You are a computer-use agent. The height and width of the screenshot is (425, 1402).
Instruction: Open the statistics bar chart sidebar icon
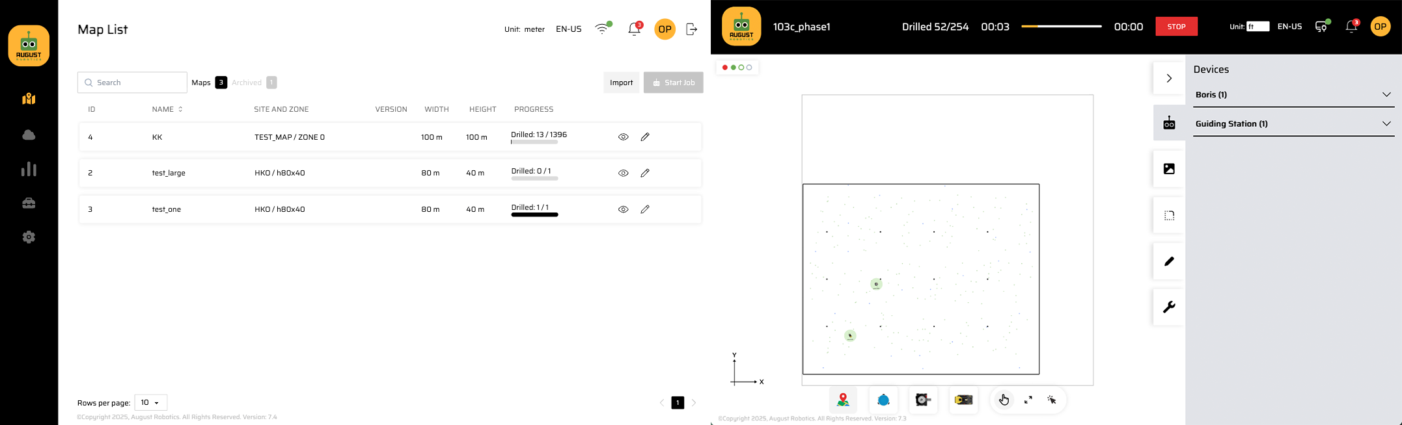[29, 170]
